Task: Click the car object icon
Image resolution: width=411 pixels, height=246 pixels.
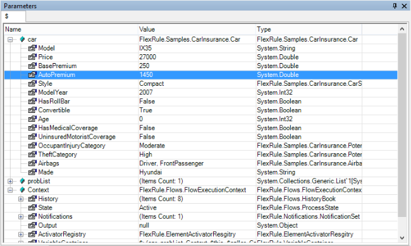Action: coord(22,40)
